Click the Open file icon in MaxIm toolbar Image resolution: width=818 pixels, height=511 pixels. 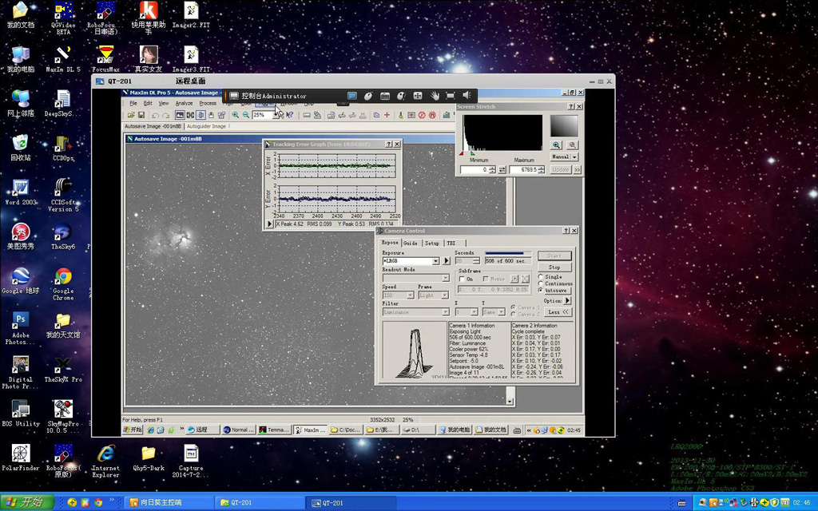[131, 115]
